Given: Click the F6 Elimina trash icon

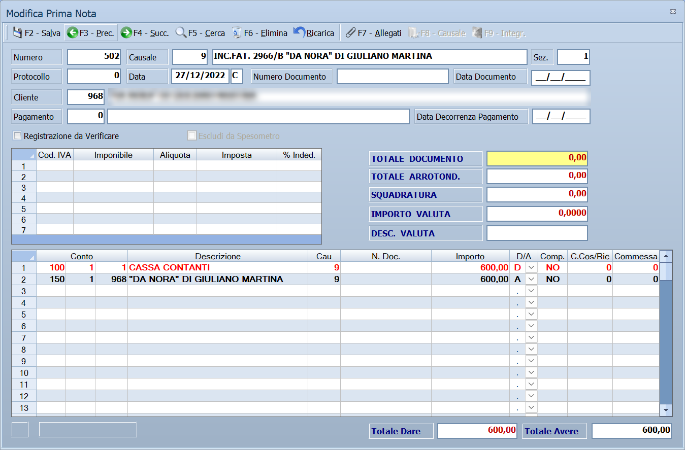Looking at the screenshot, I should coord(237,33).
